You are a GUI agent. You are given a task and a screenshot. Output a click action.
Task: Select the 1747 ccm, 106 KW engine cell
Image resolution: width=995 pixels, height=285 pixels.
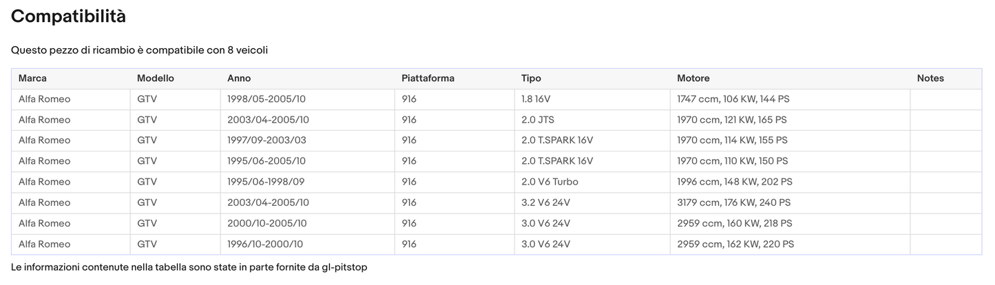733,99
